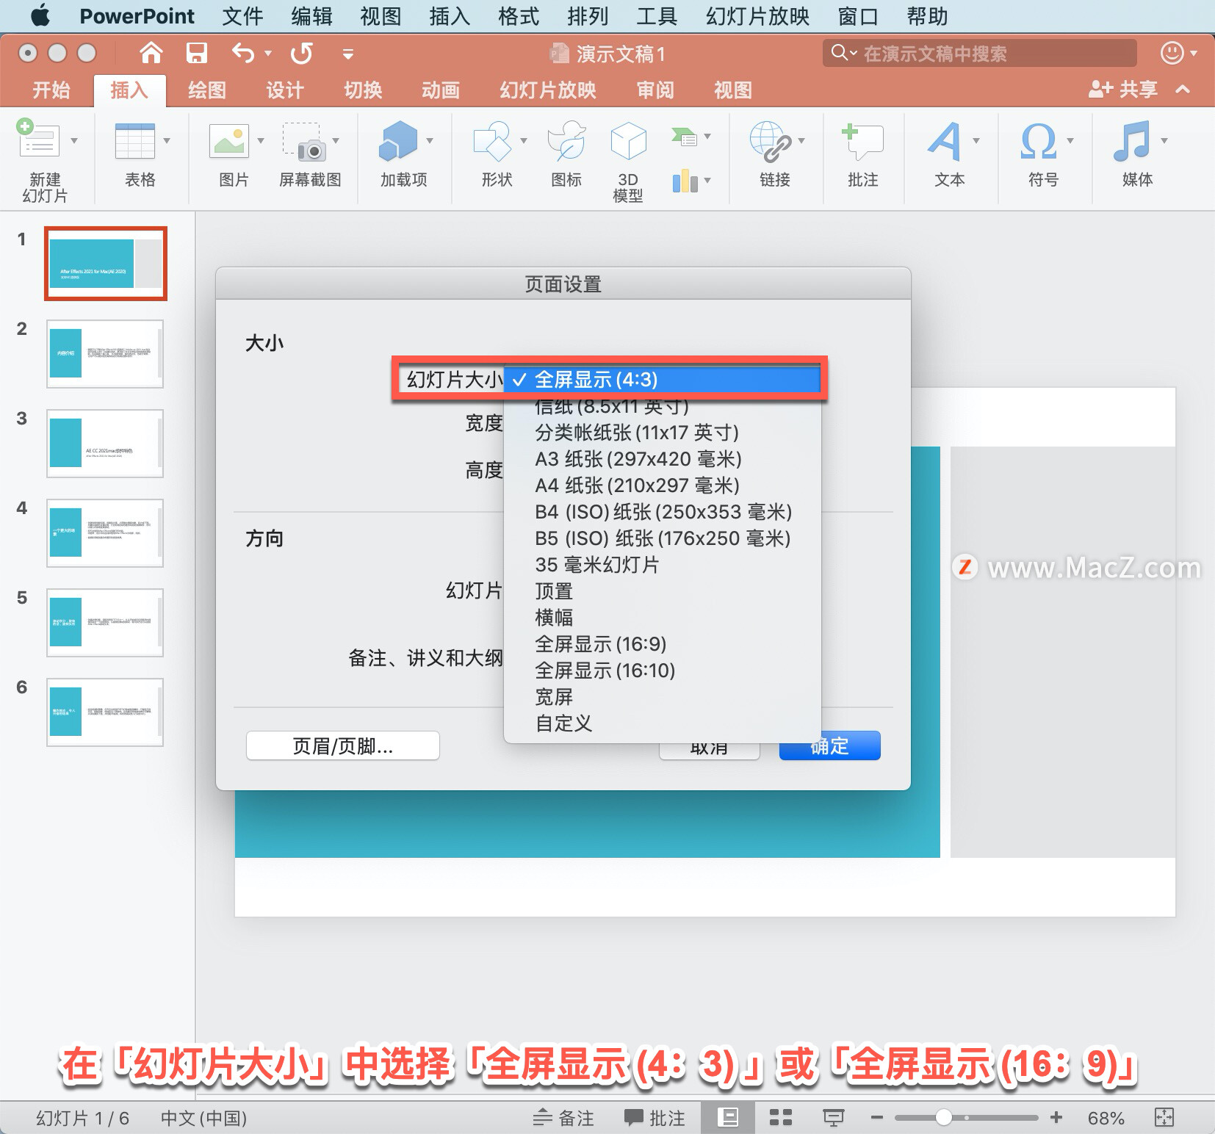Expand Symbol dropdown arrow

tap(1070, 140)
